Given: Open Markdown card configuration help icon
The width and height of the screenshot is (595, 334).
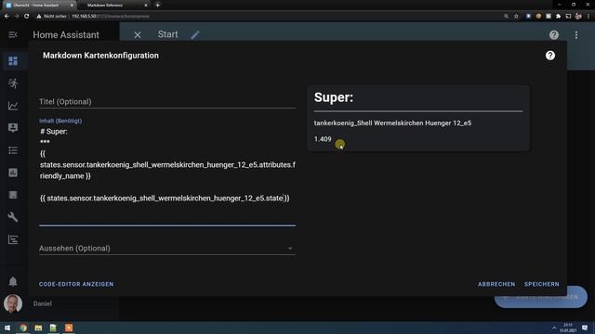Looking at the screenshot, I should [x=550, y=56].
